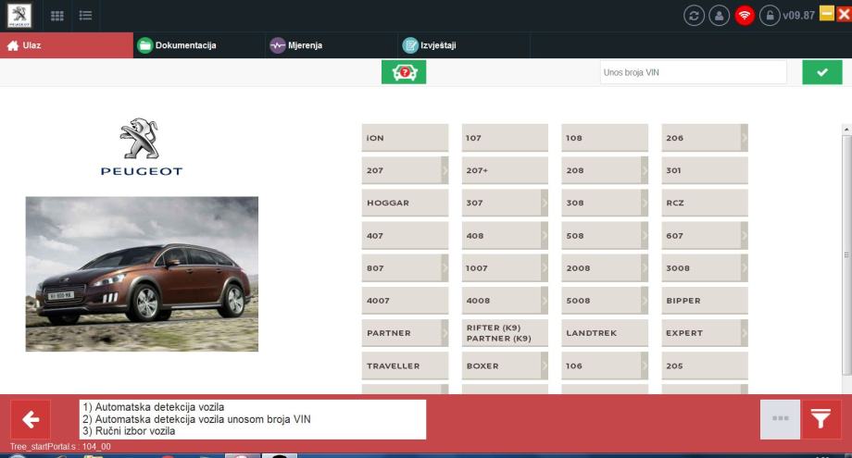Expand the BOXER model chevron

545,365
